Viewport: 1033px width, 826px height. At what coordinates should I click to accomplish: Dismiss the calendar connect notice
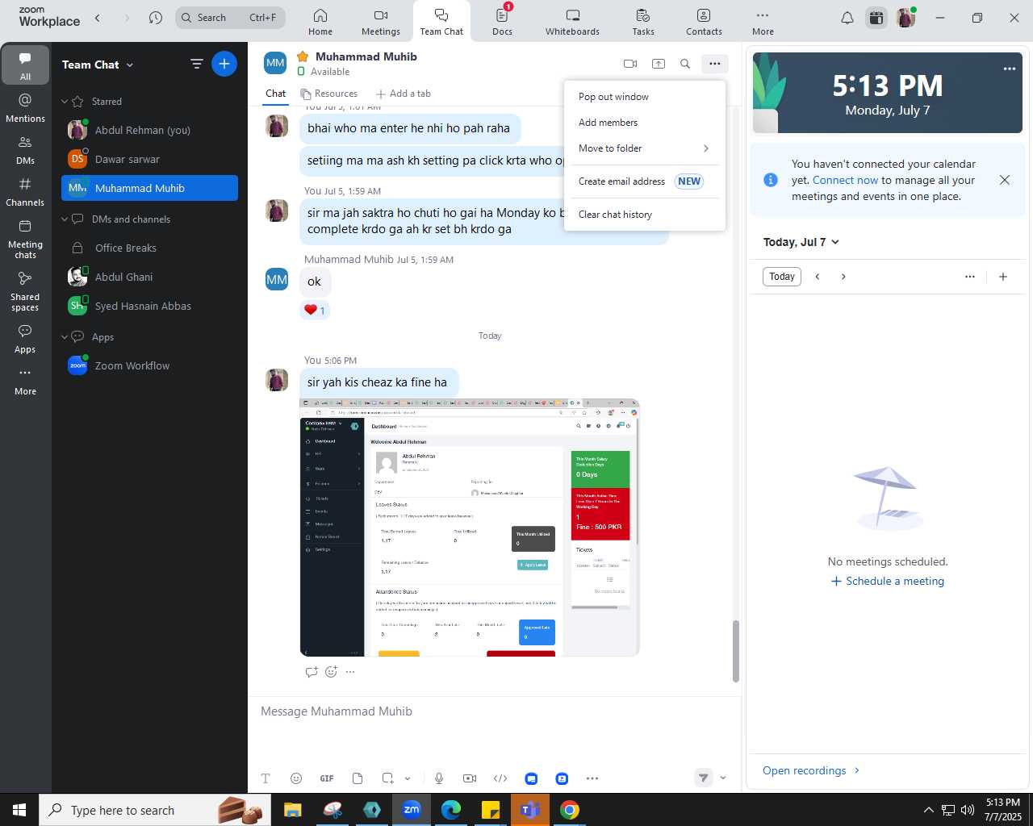coord(1005,180)
